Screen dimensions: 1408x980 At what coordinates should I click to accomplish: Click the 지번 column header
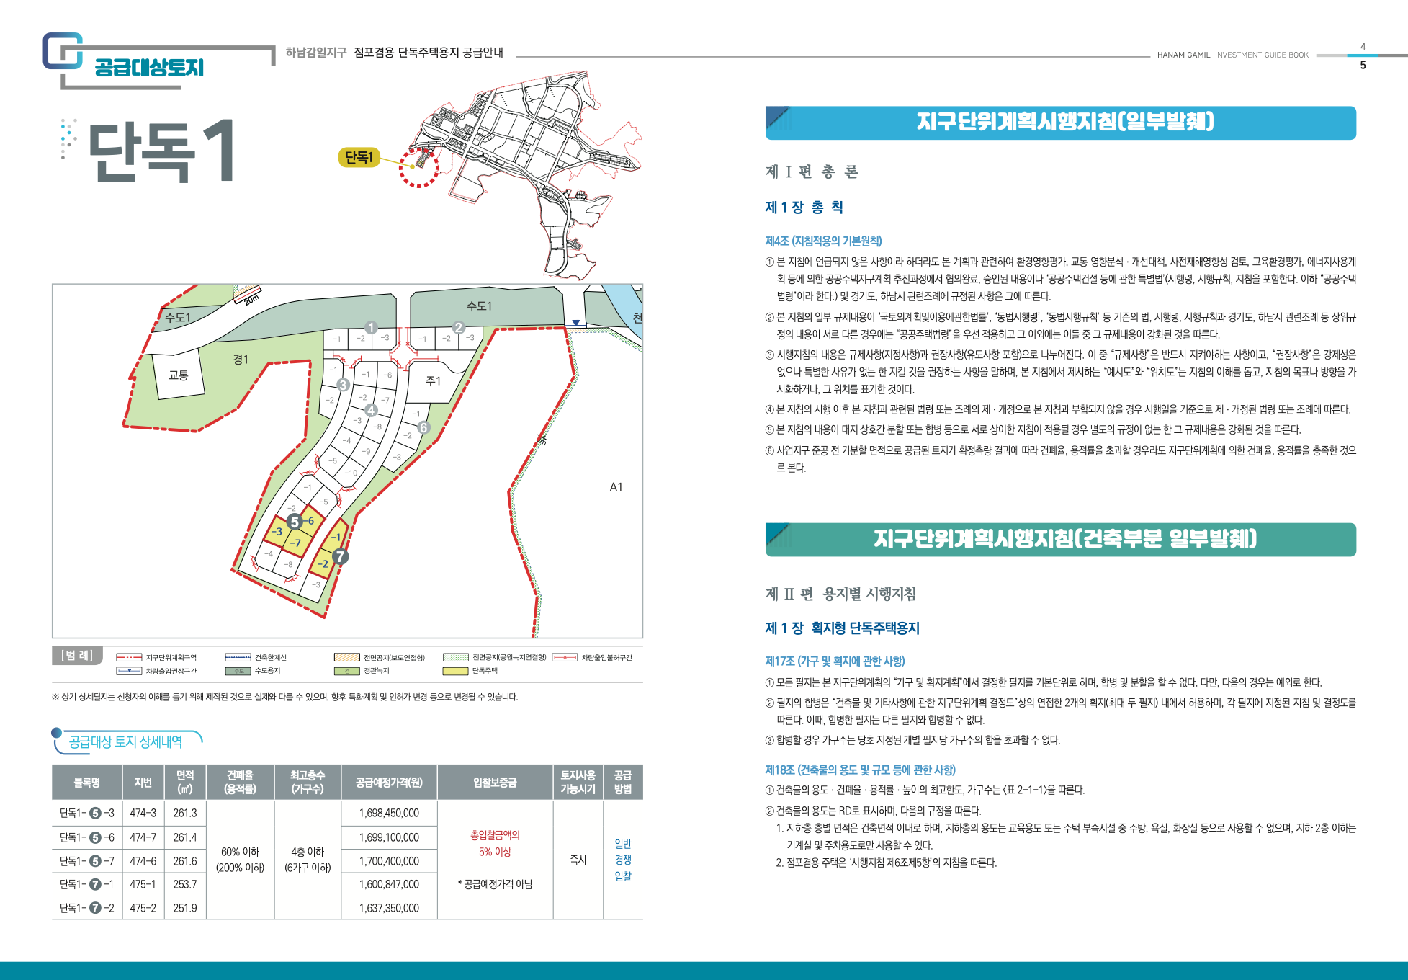tap(143, 783)
